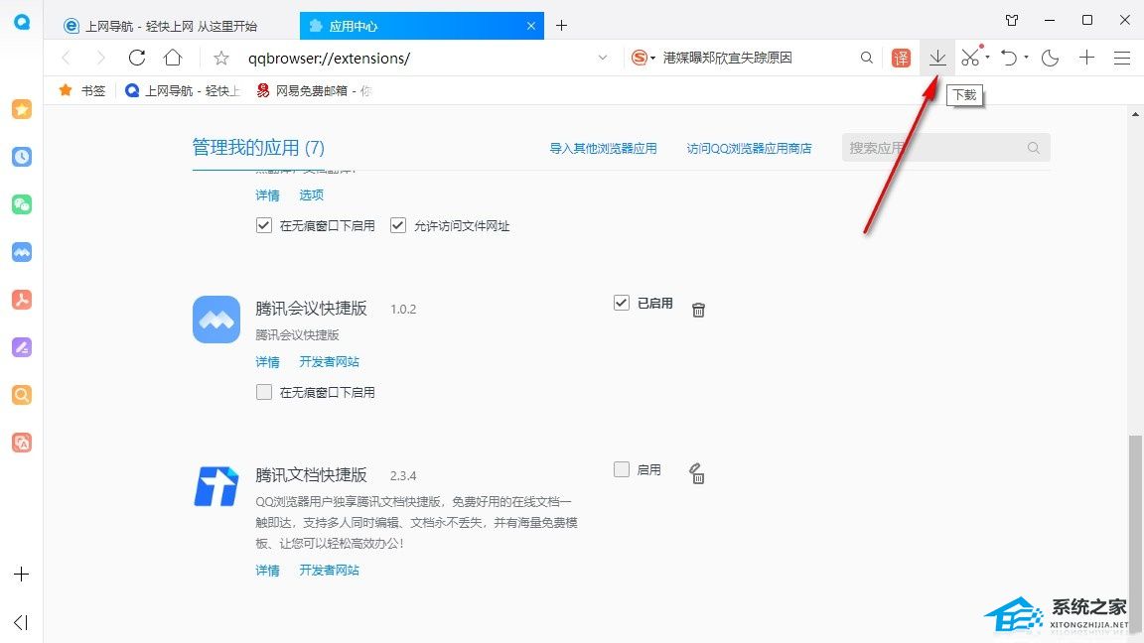The image size is (1144, 643).
Task: Click the scrollbar up arrow
Action: click(x=1134, y=114)
